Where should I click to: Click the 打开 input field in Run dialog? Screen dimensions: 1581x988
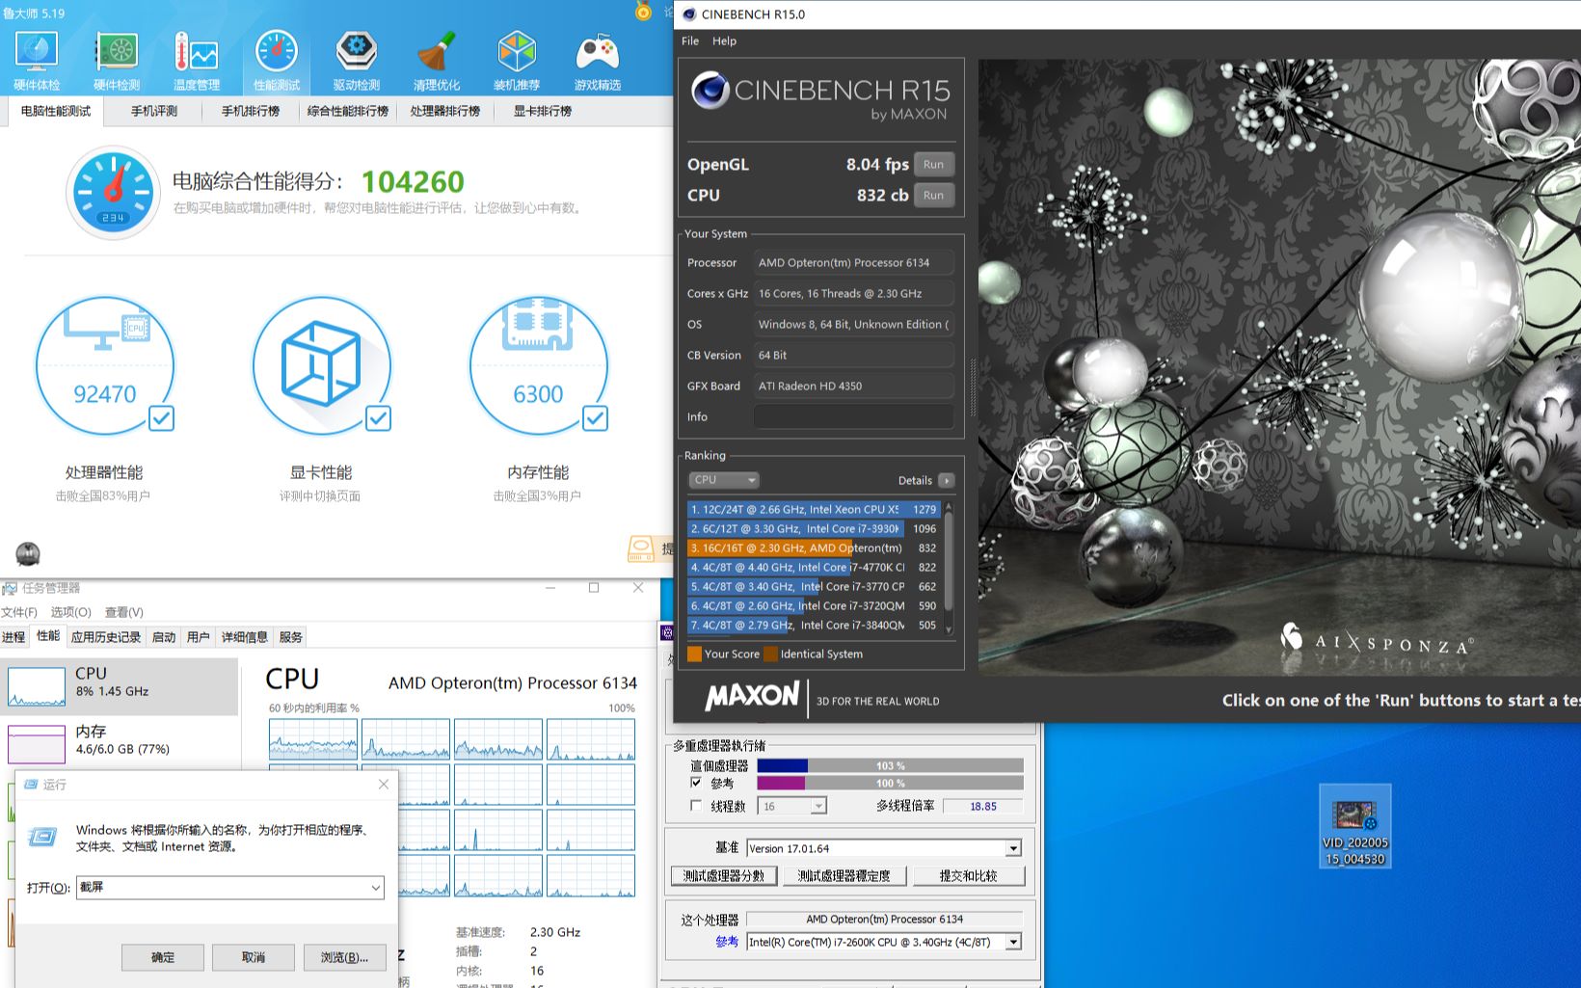[229, 887]
